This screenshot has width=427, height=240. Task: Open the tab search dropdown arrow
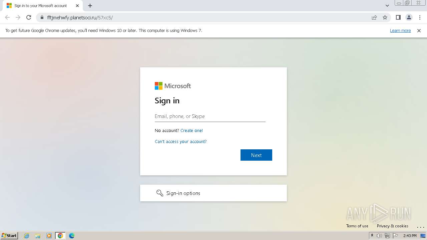point(387,6)
